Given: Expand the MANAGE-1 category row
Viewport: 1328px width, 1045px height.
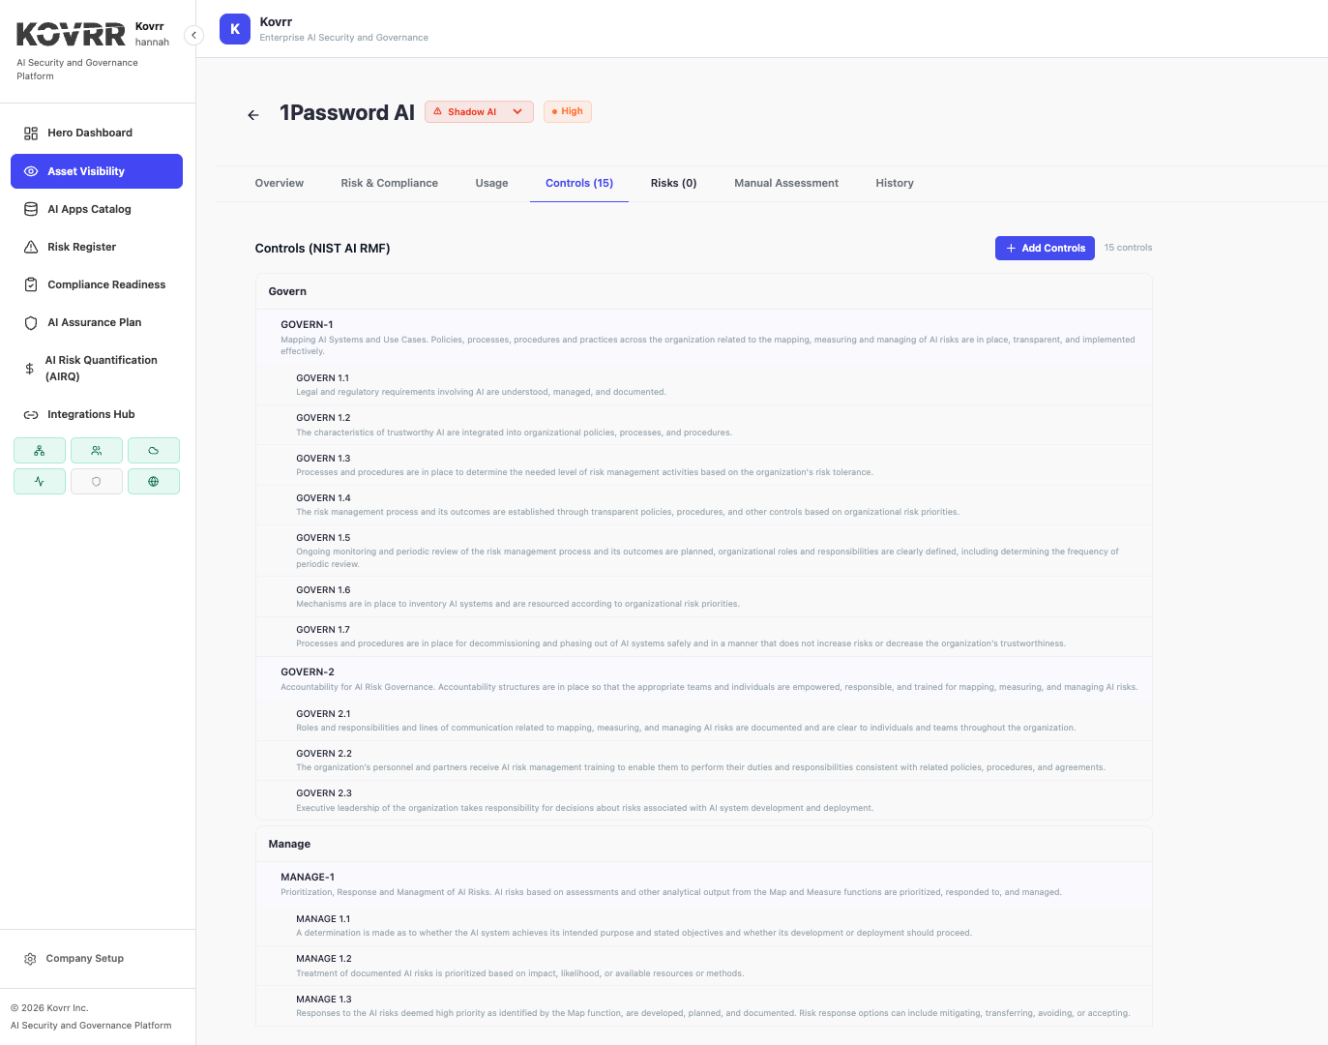Looking at the screenshot, I should (x=704, y=884).
